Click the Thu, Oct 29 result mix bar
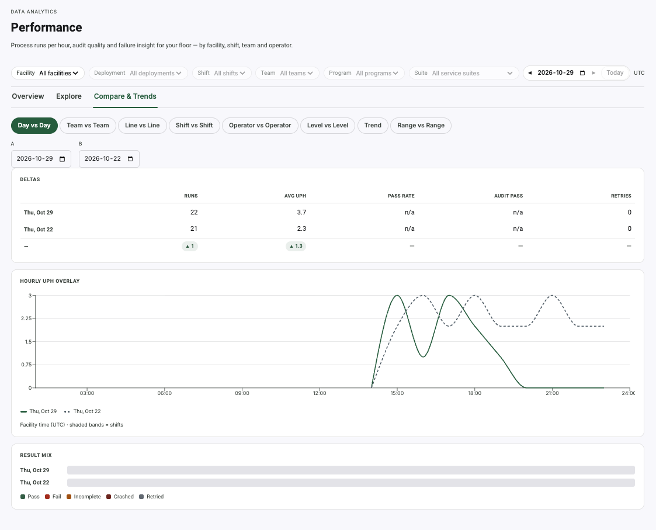 [x=350, y=470]
